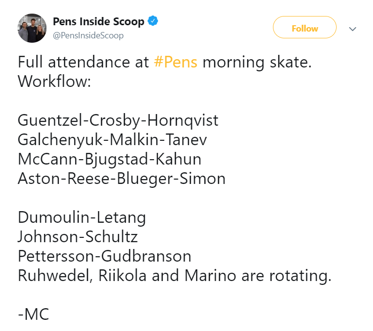Select the Guentzel-Crosby-Hornqvist line
373x331 pixels.
[x=118, y=121]
